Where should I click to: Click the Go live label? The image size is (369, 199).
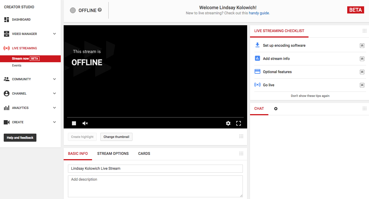pos(269,85)
